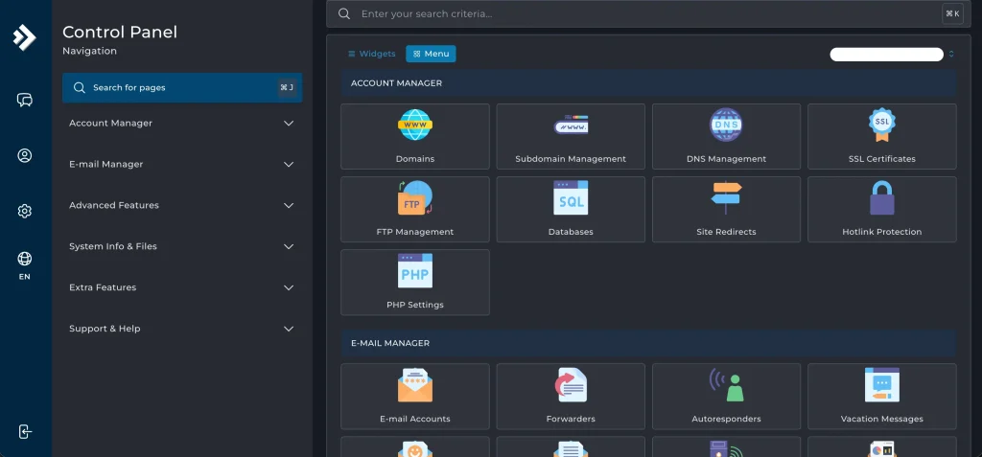Screen dimensions: 982x457
Task: Expand the E-mail Manager section
Action: (x=181, y=164)
